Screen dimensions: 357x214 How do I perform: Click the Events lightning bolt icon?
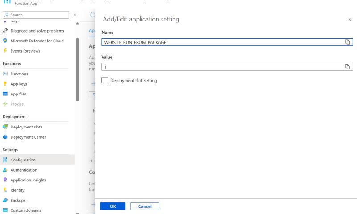[5, 51]
